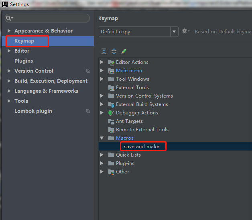Select Version Control category label

click(x=34, y=71)
